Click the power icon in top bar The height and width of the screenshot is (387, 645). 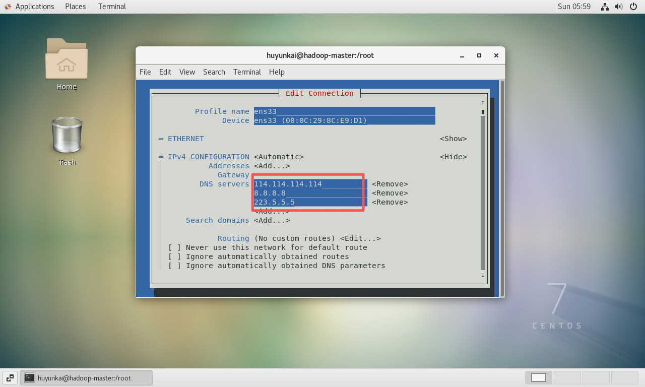point(633,7)
